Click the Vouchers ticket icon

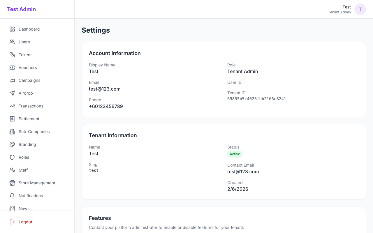(x=12, y=68)
